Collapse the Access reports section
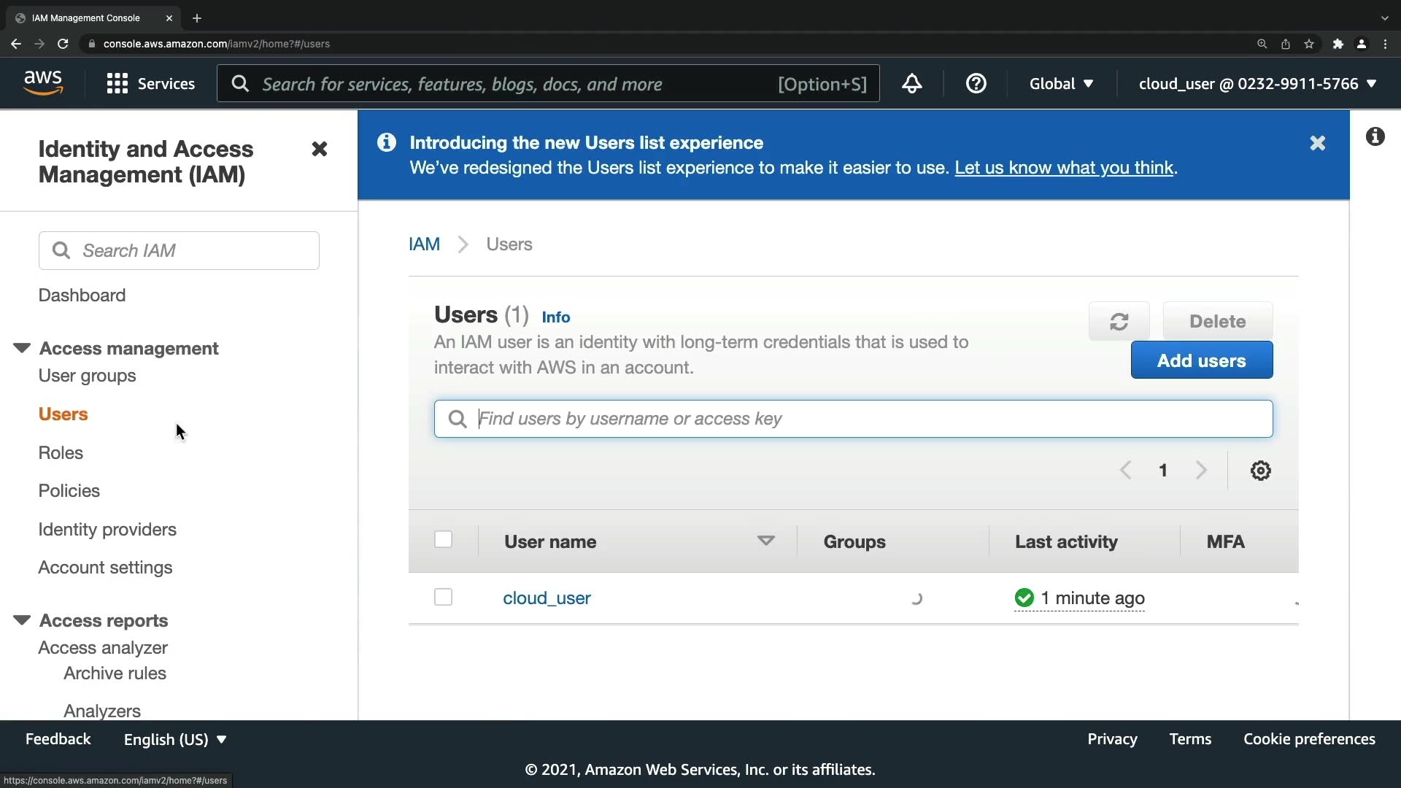The image size is (1401, 788). pyautogui.click(x=22, y=620)
